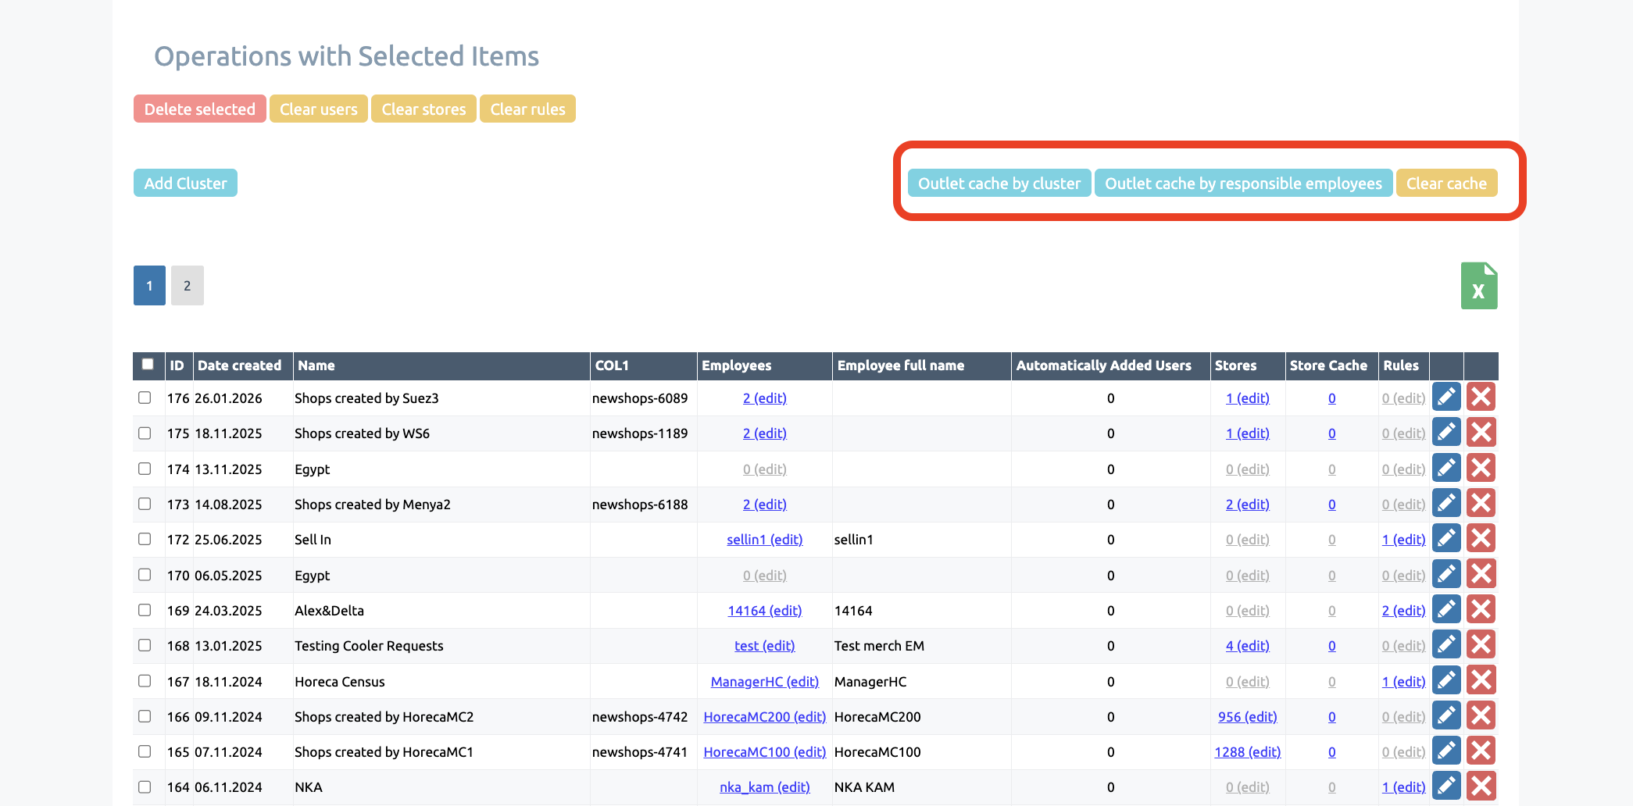Click pencil icon for Testing Cooler Requests
The image size is (1633, 806).
pos(1446,645)
